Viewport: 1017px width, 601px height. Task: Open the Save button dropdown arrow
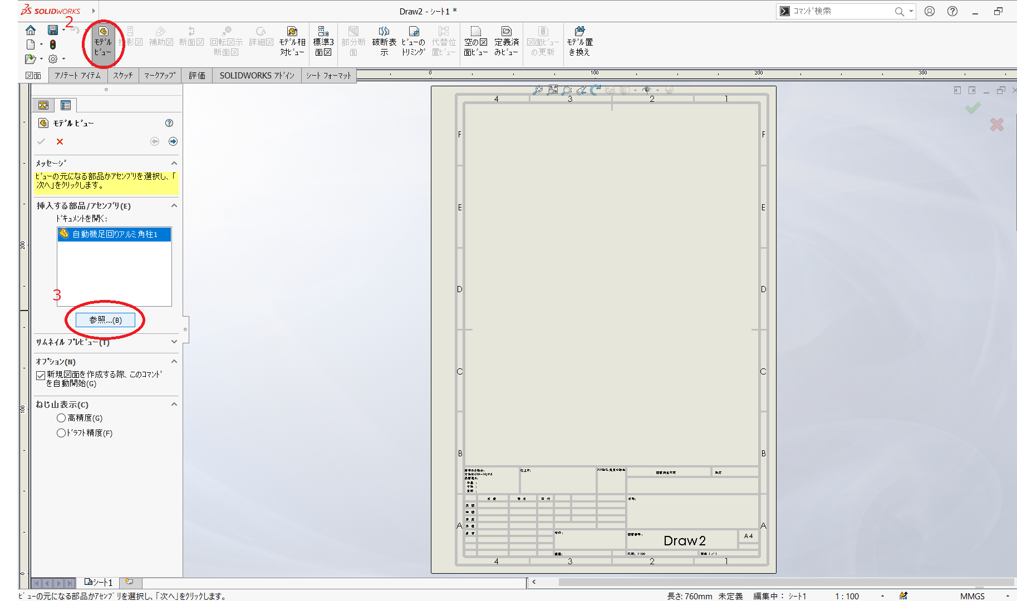pos(63,30)
